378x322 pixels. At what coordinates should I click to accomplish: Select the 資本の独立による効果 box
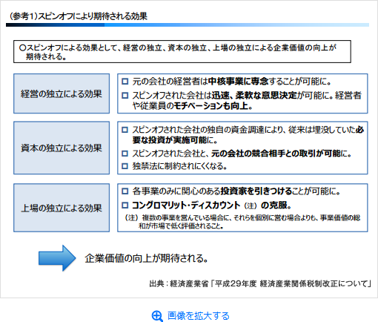point(62,148)
